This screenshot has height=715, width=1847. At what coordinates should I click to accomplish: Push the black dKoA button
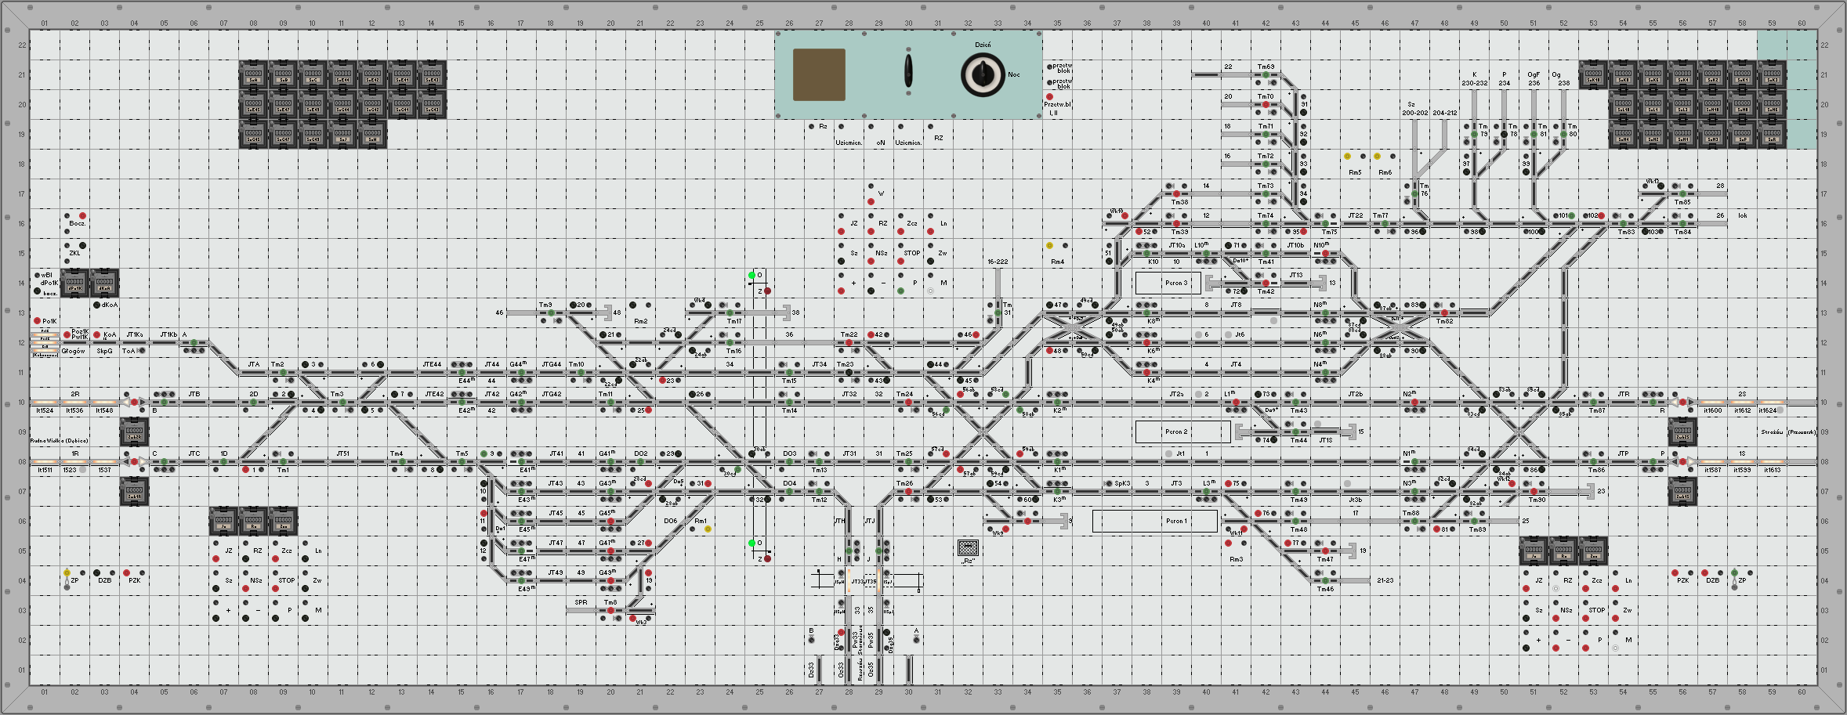pos(96,305)
